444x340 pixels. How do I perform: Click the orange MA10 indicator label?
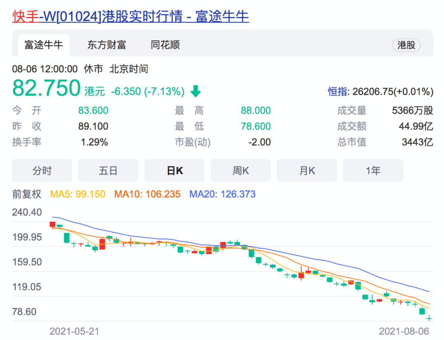point(147,194)
